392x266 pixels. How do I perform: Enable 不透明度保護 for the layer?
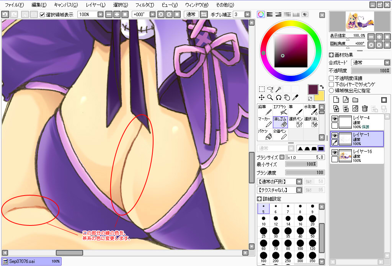coord(331,78)
